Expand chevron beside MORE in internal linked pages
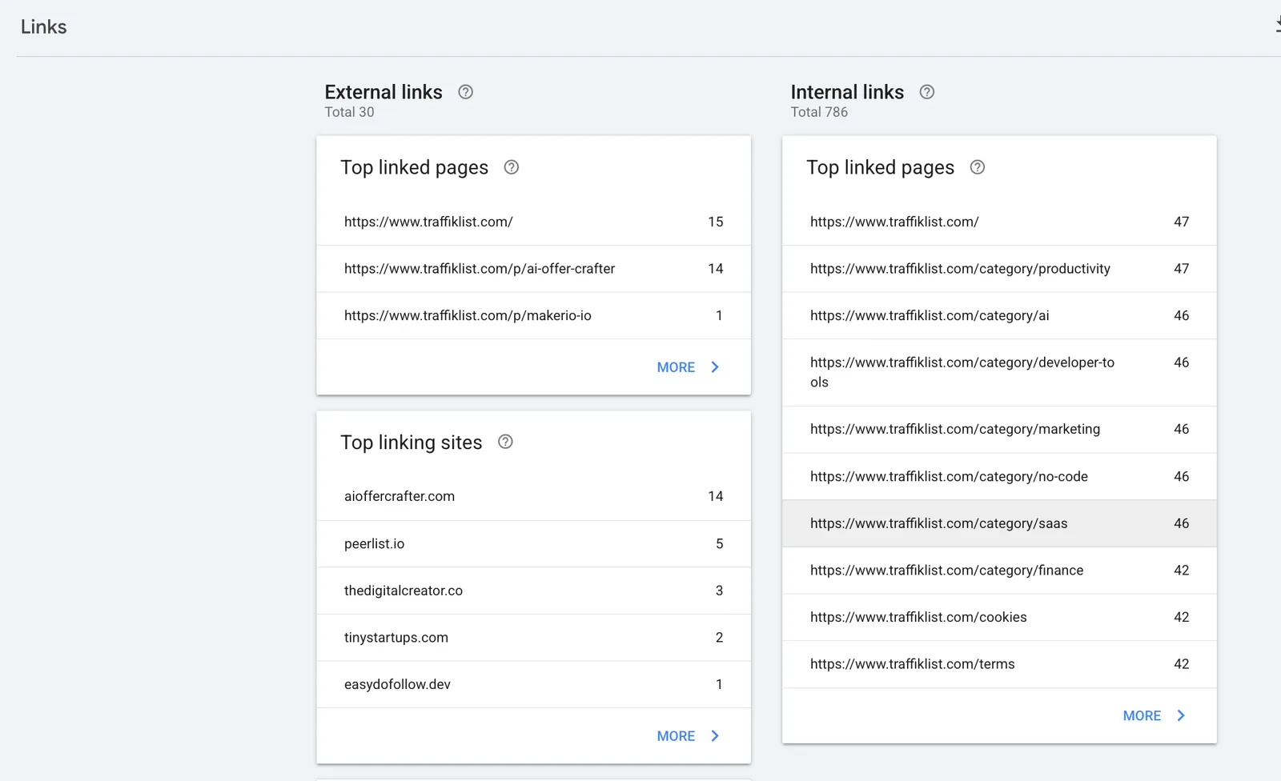 (1181, 716)
